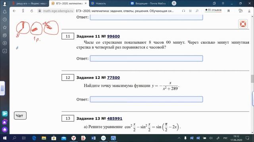Click the small blue pen icon below drawing

pyautogui.click(x=17, y=48)
